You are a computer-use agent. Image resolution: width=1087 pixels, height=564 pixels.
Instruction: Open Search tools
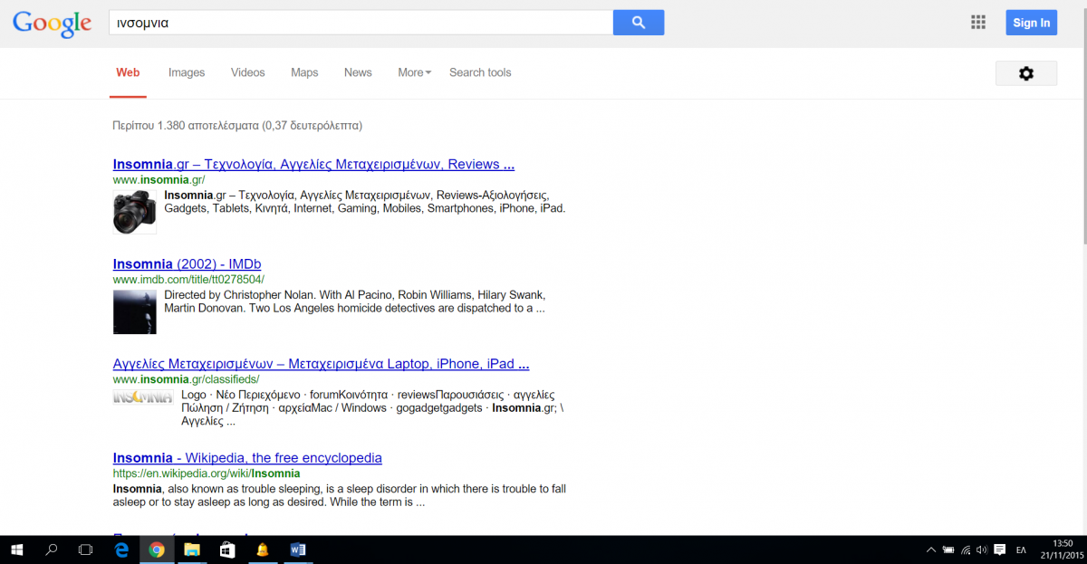pyautogui.click(x=480, y=72)
